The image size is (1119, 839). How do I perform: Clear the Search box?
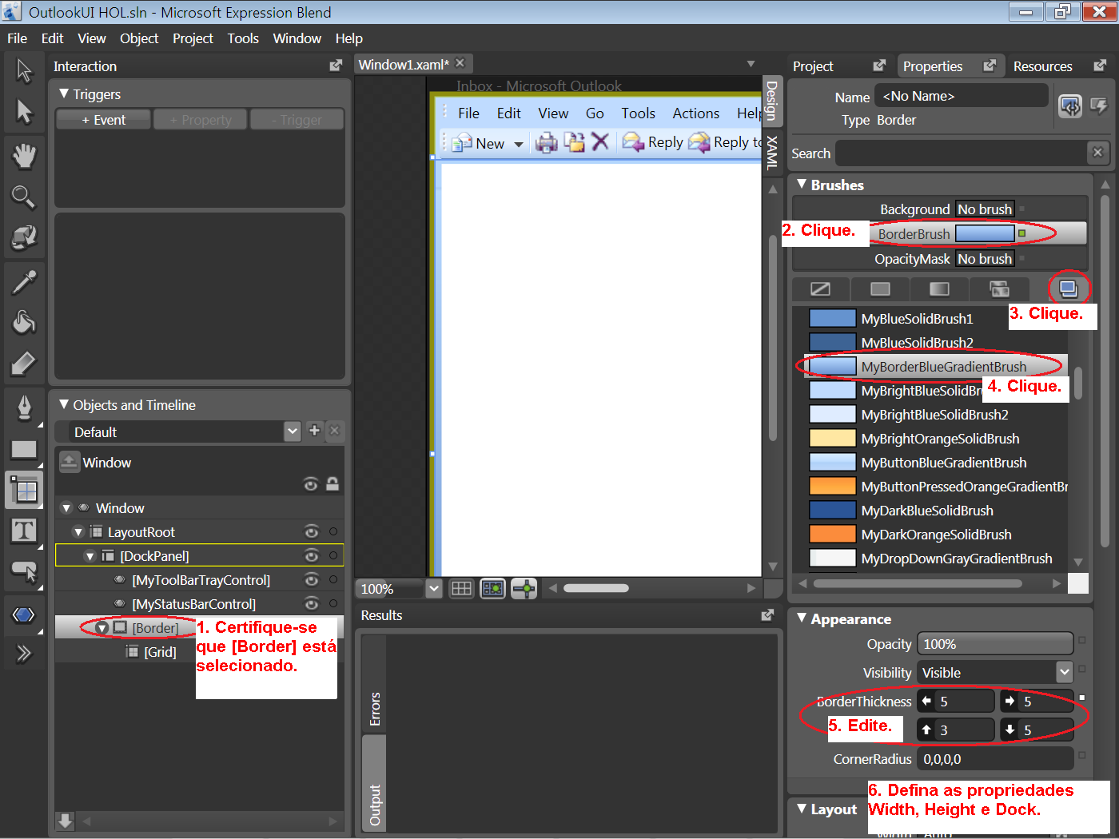[x=1098, y=153]
